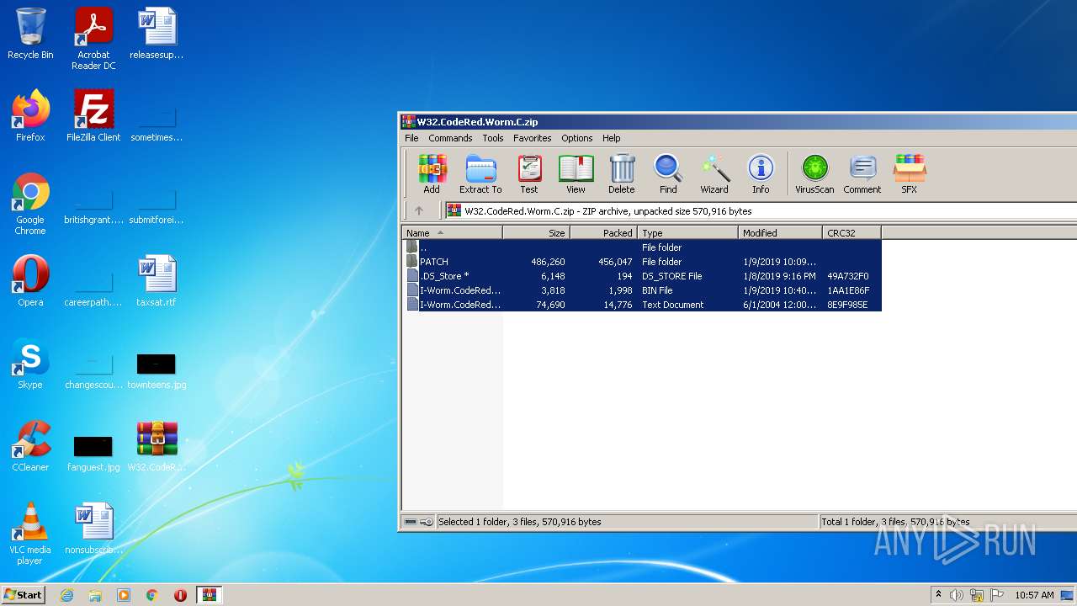Sort by the Type column header
Image resolution: width=1077 pixels, height=606 pixels.
pos(688,233)
